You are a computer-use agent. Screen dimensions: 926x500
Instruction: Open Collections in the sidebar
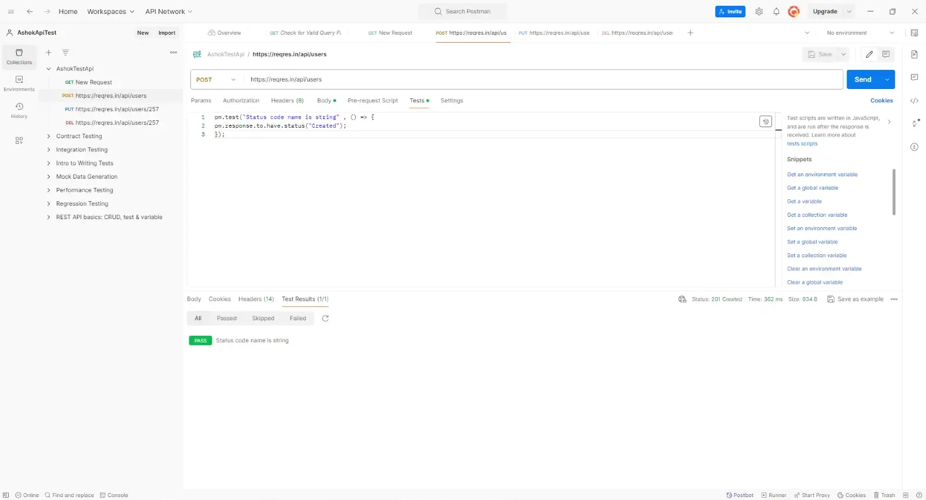[x=19, y=57]
